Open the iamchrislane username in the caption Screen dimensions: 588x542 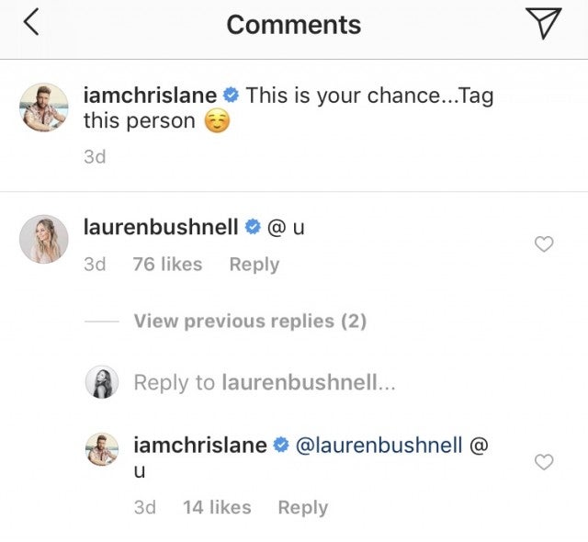[x=150, y=96]
